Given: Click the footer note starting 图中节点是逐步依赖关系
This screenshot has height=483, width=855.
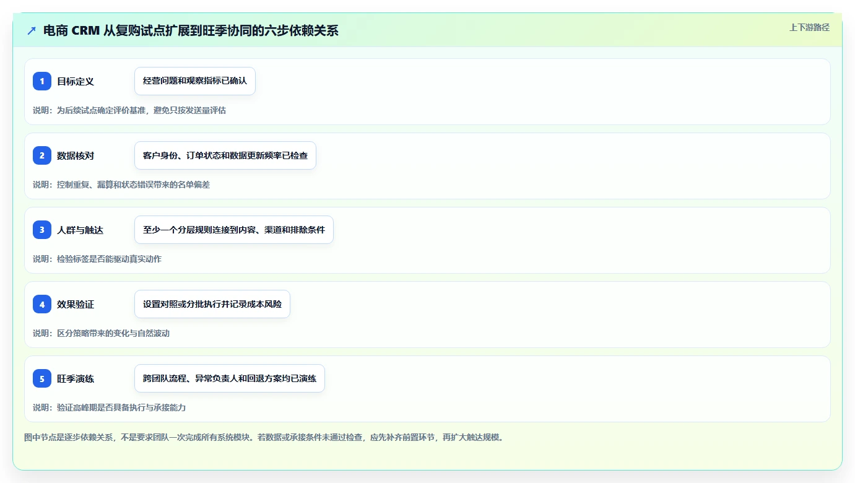Looking at the screenshot, I should pos(265,437).
